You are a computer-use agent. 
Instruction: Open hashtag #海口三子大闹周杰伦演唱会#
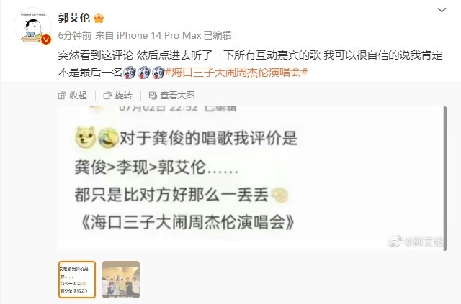[x=236, y=72]
